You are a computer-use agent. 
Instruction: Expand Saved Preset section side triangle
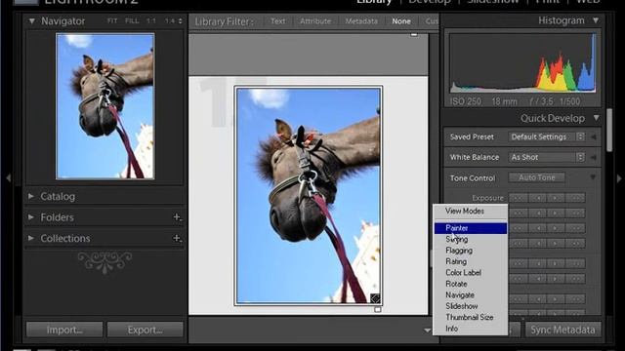click(x=594, y=136)
